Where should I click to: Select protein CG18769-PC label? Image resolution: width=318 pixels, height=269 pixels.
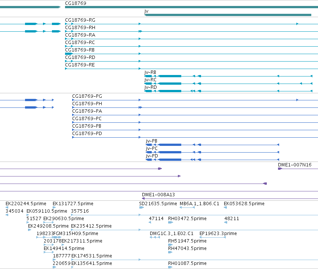coord(87,119)
